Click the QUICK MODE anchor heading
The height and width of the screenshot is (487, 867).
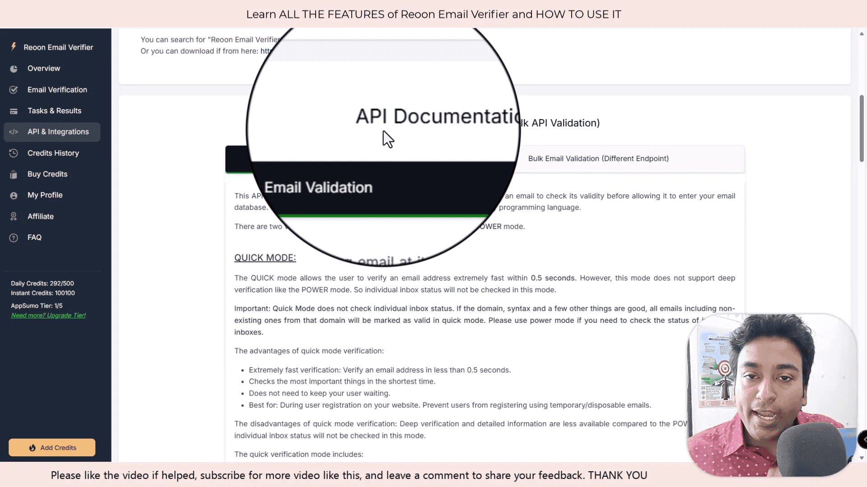point(265,257)
